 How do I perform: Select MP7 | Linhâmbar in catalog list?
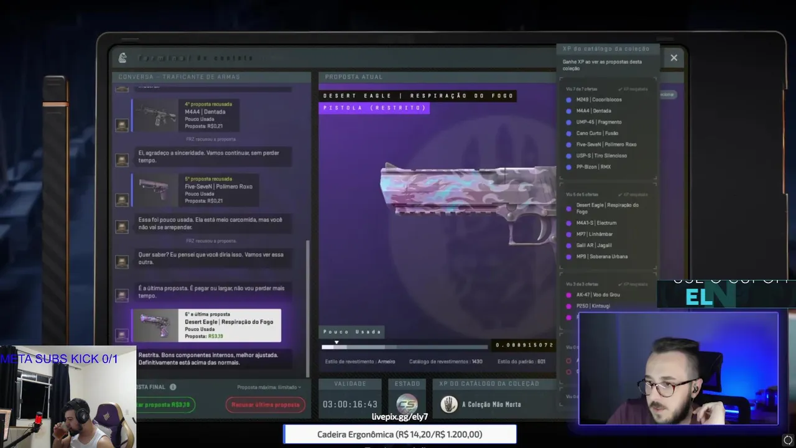coord(590,234)
